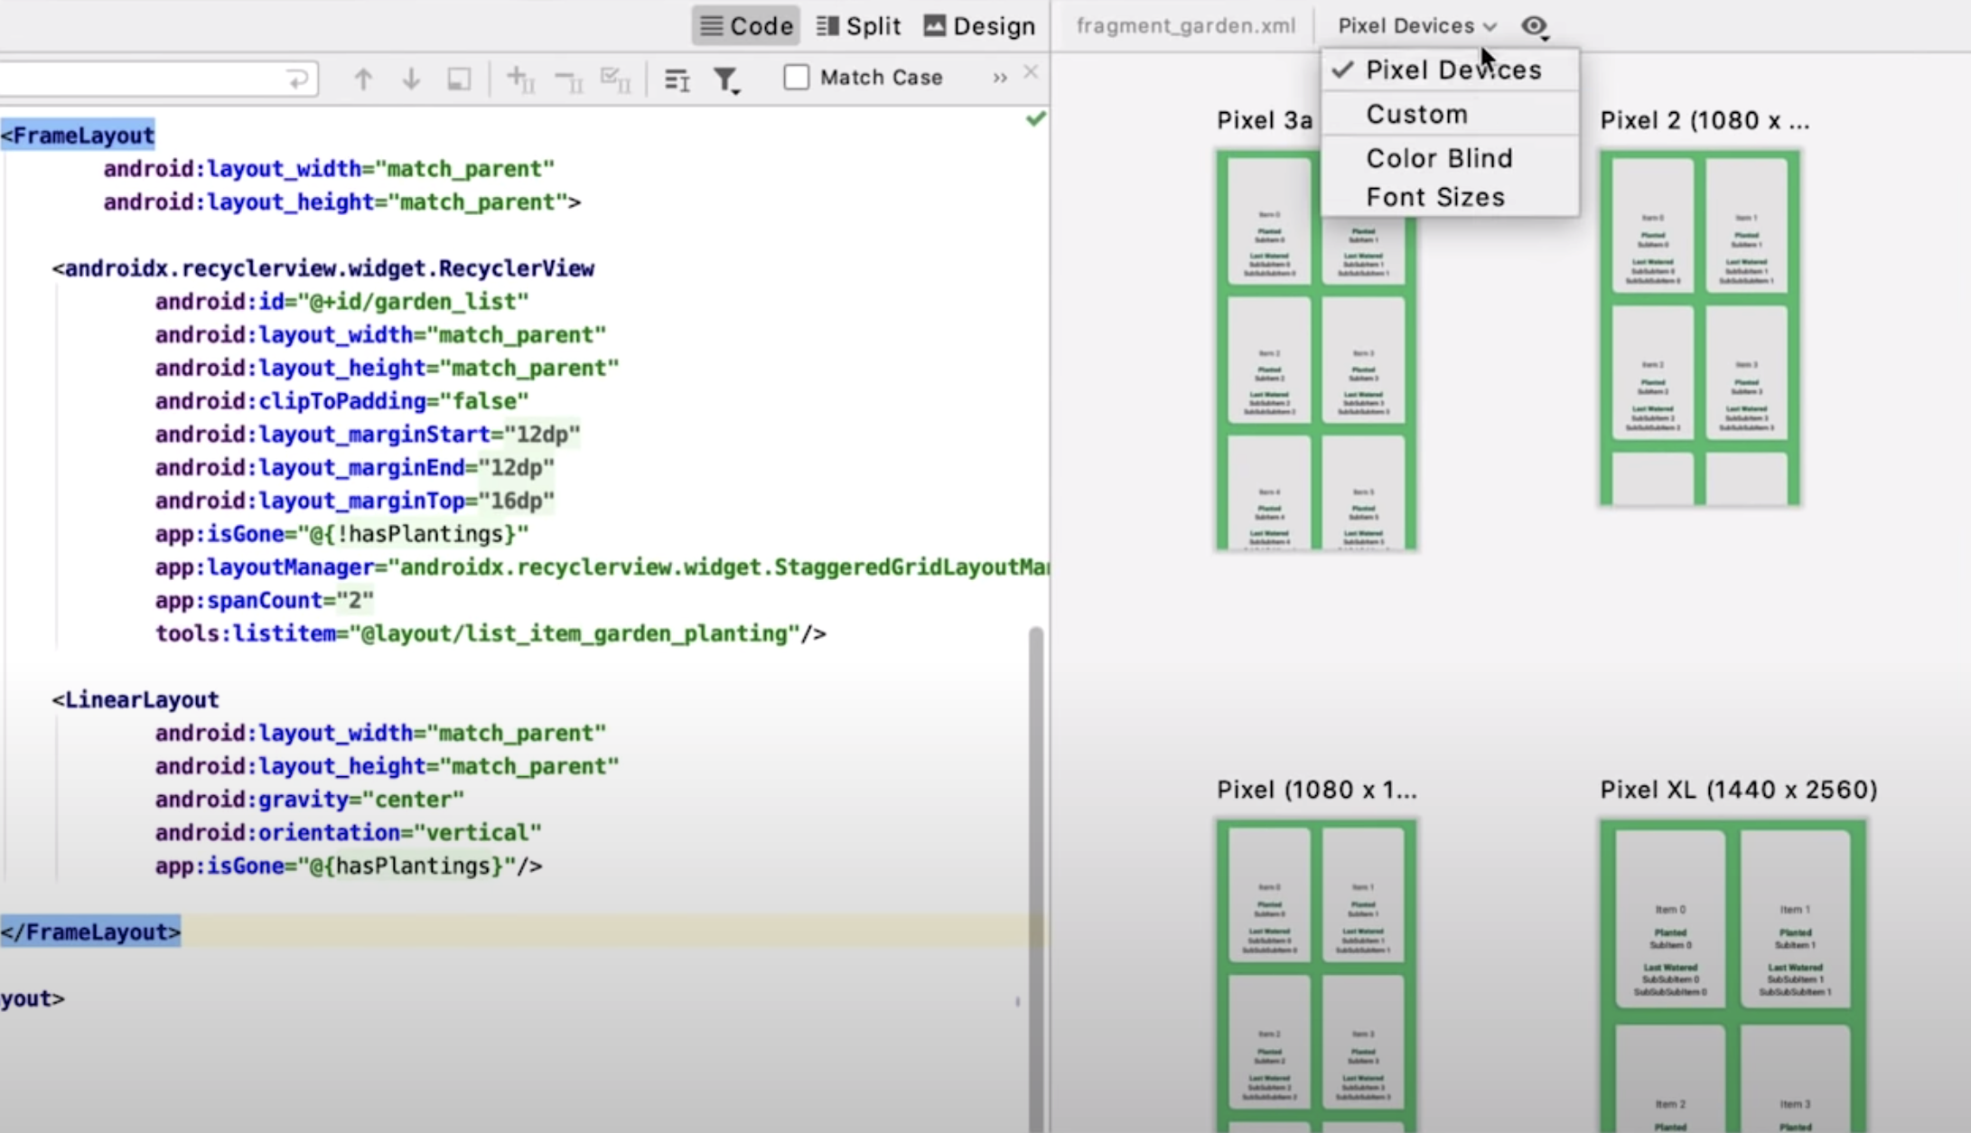Image resolution: width=1971 pixels, height=1133 pixels.
Task: Select Color Blind from the preview menu
Action: 1439,157
